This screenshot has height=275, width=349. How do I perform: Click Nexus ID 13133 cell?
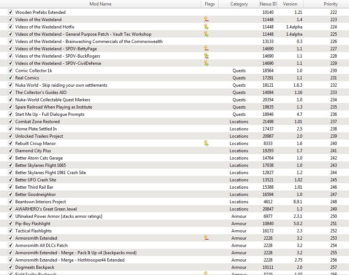pyautogui.click(x=268, y=42)
